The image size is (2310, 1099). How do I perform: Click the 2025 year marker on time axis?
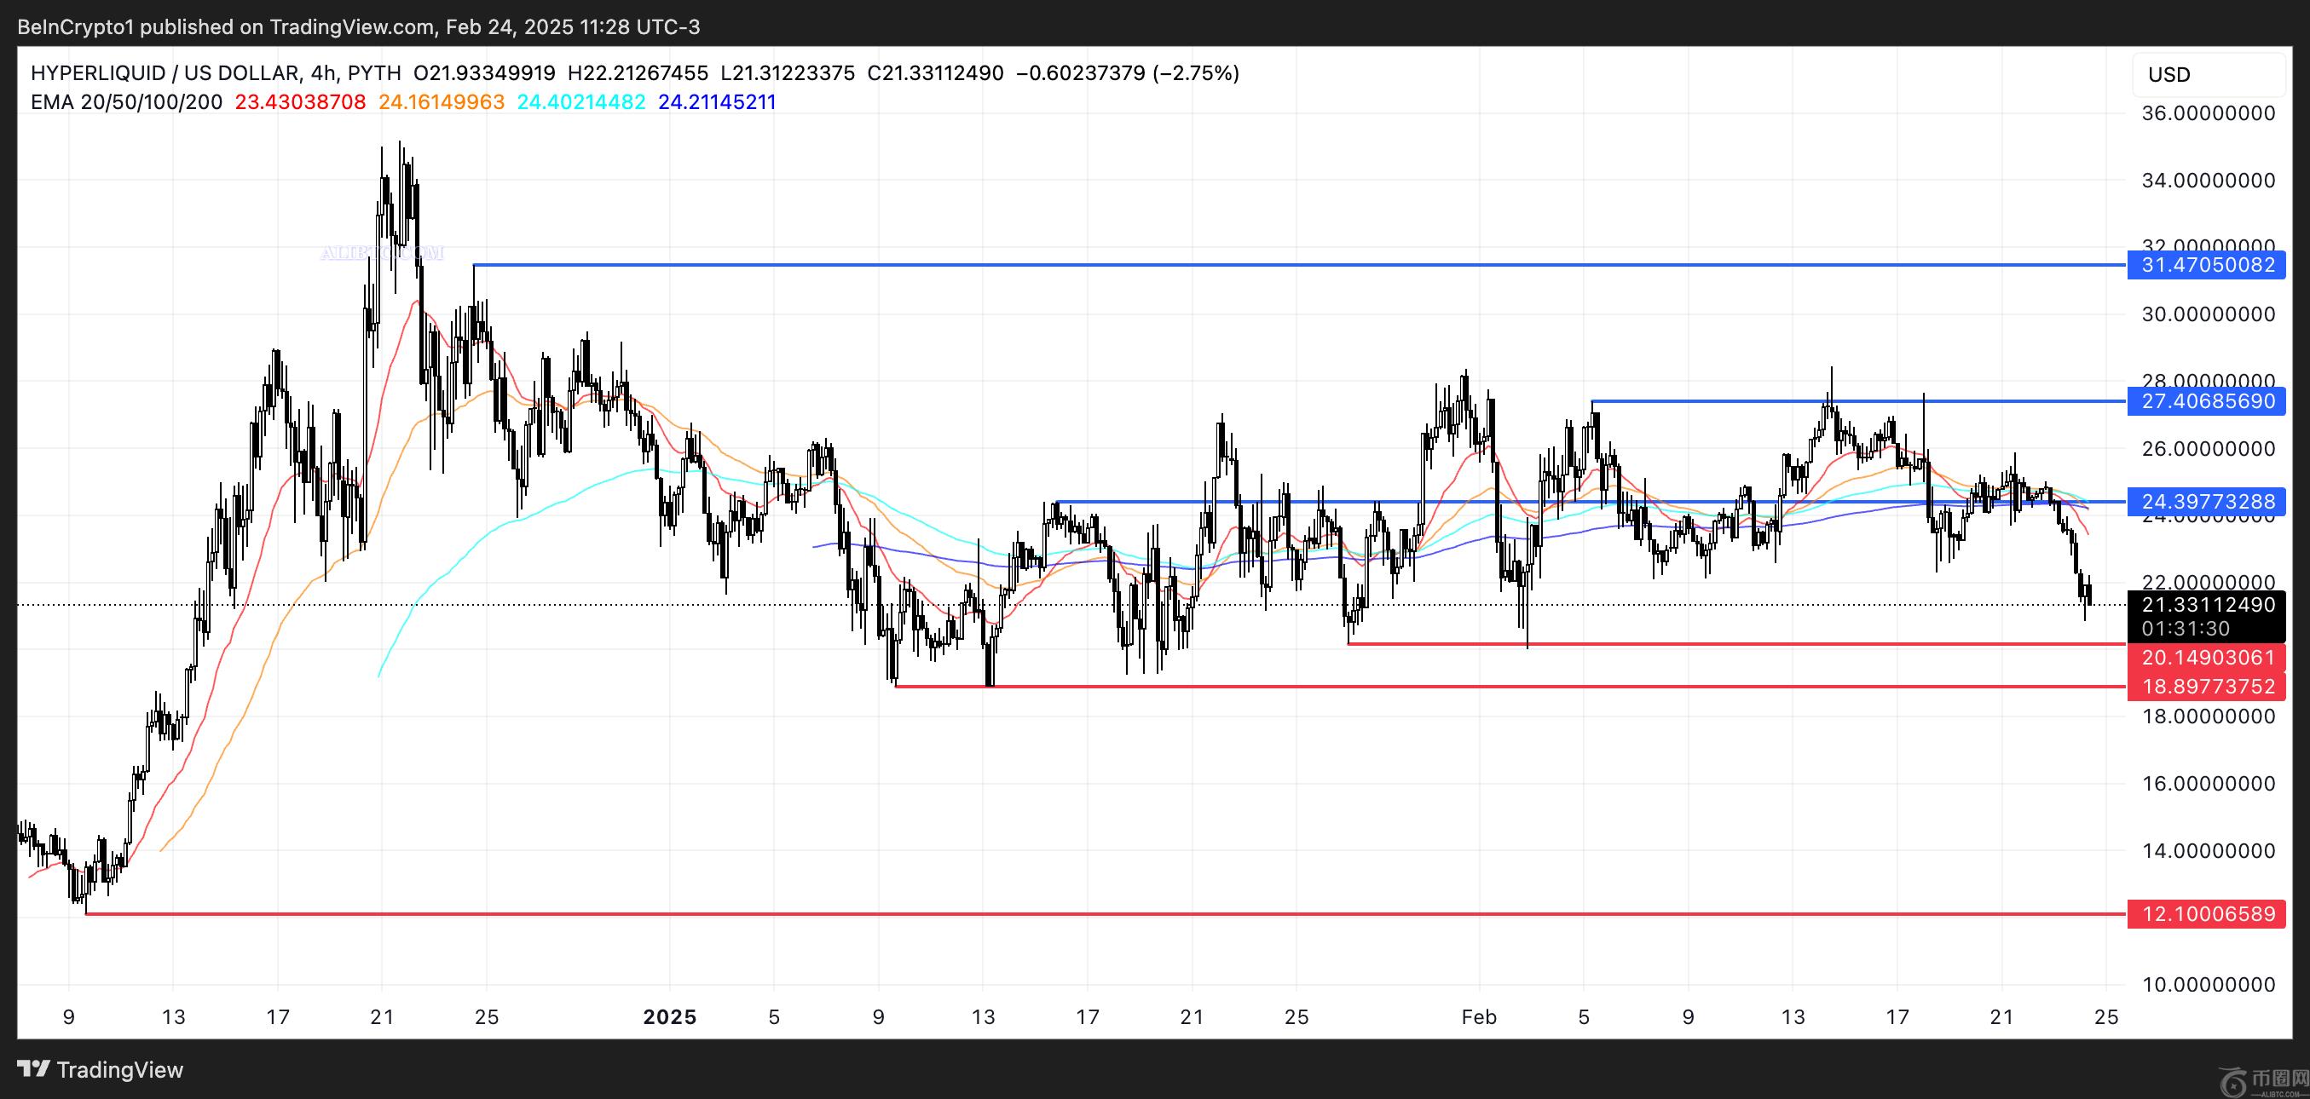click(670, 1017)
